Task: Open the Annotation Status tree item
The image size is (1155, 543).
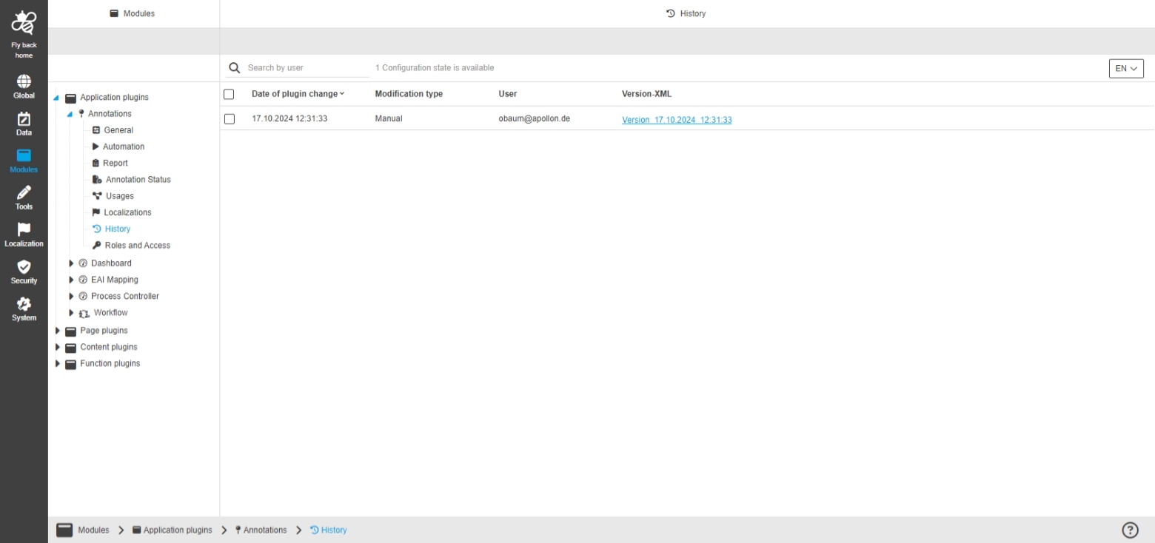Action: coord(138,180)
